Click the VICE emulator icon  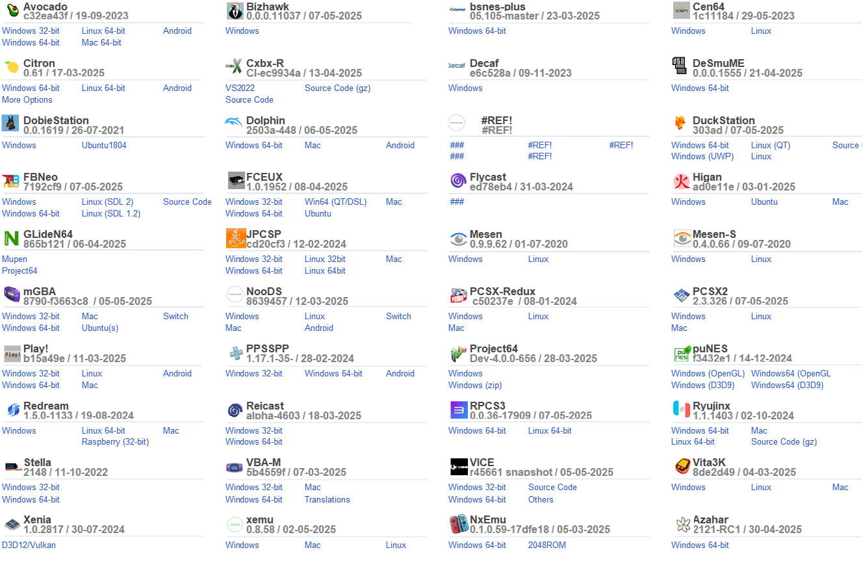tap(459, 467)
